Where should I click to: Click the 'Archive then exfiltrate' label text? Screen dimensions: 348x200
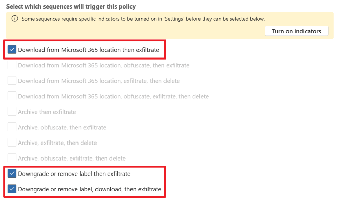(x=47, y=112)
